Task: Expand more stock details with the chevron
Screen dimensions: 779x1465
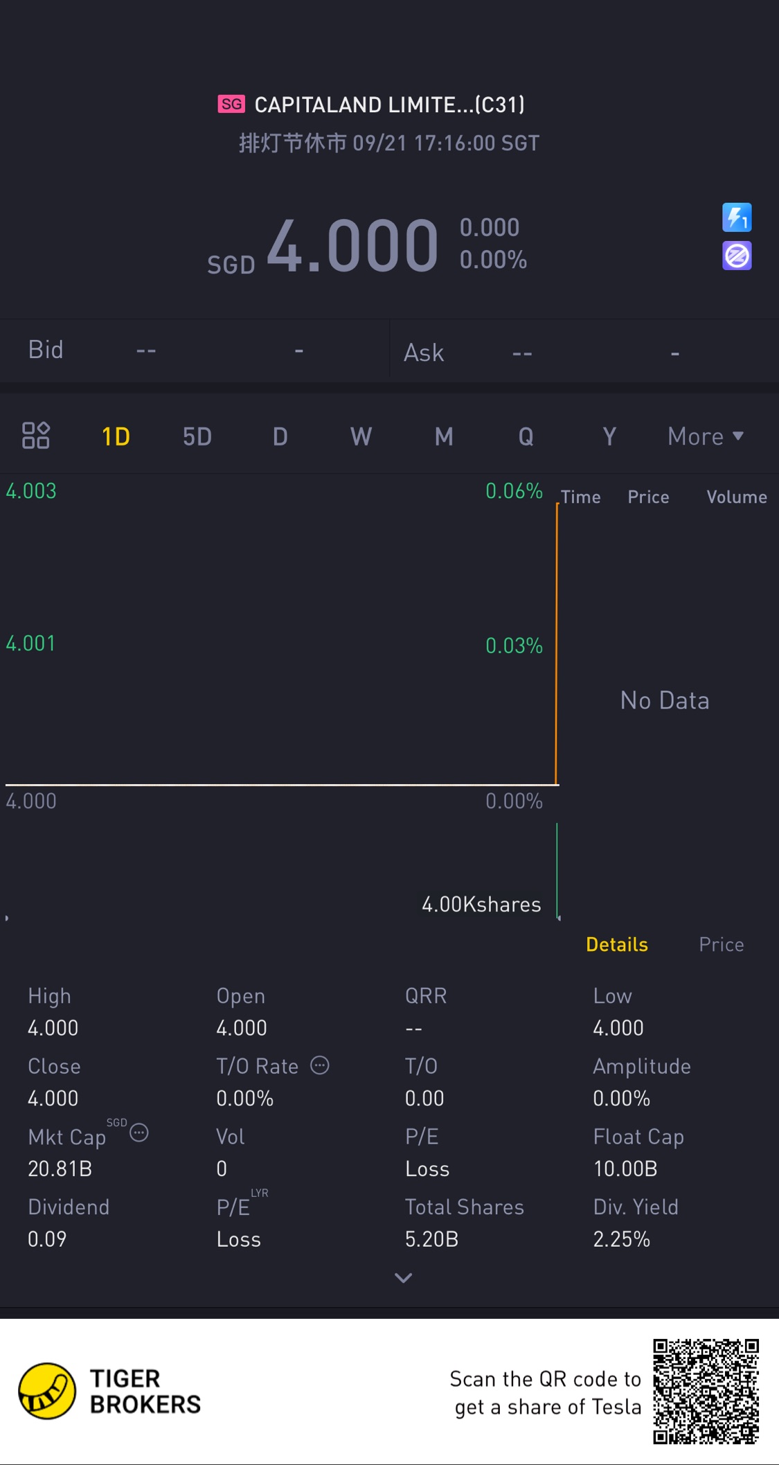Action: tap(403, 1278)
